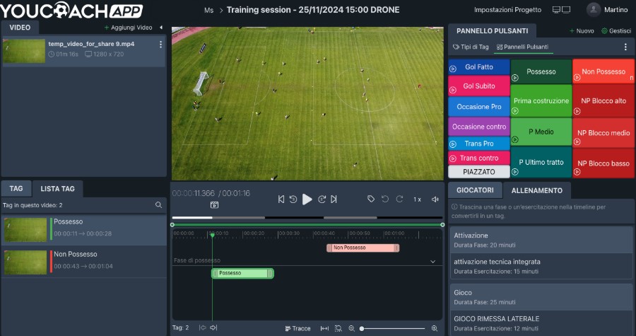This screenshot has height=336, width=636.
Task: Go to next tag arrow beside Tag: 2
Action: pyautogui.click(x=213, y=328)
